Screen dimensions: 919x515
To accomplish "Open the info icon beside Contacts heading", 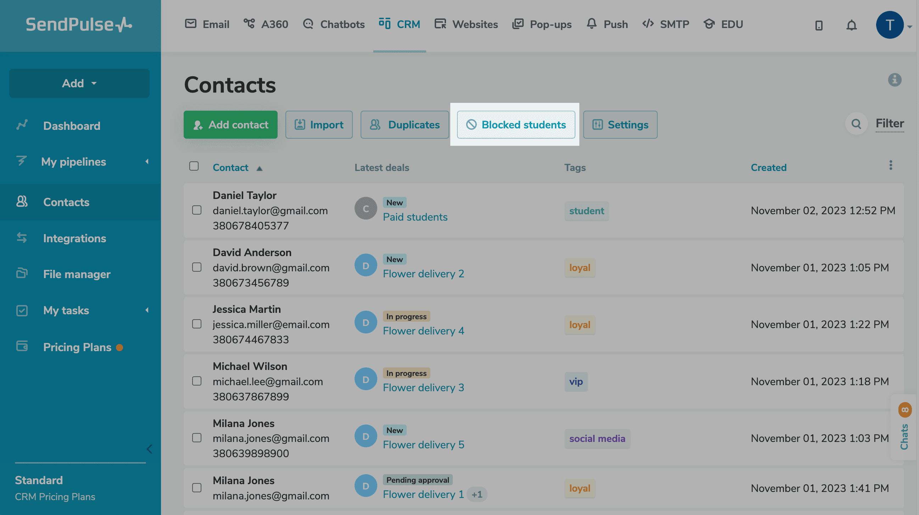I will (x=895, y=79).
